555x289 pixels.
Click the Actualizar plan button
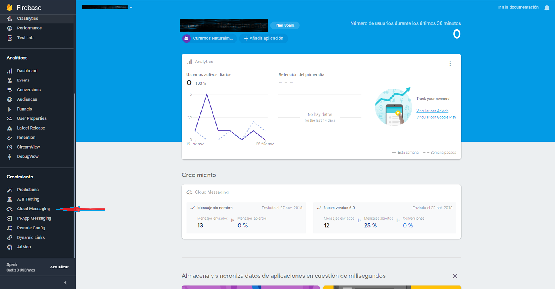tap(59, 267)
